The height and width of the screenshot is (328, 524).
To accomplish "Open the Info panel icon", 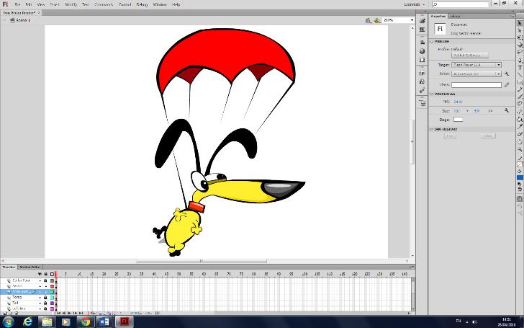I will point(422,51).
